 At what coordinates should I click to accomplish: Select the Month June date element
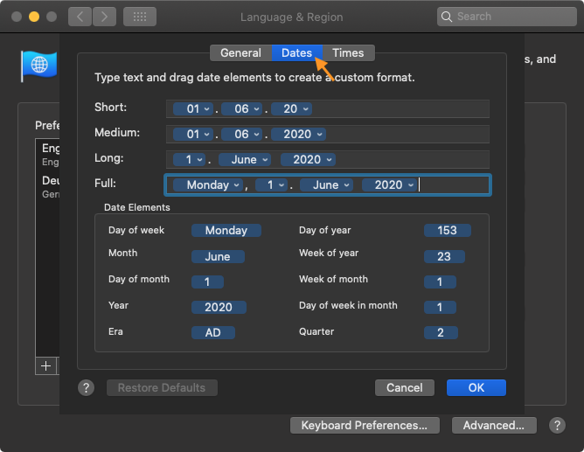(218, 256)
